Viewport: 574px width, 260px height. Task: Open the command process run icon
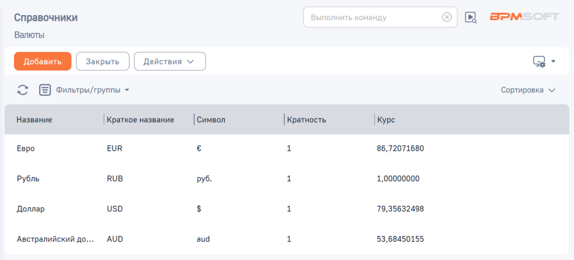(470, 17)
